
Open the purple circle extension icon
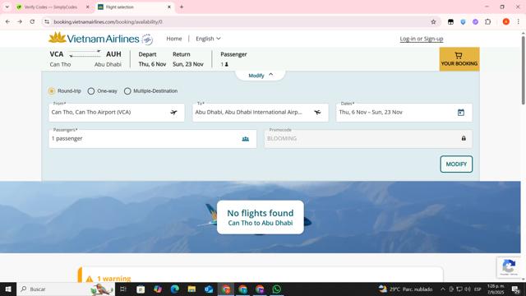tap(475, 22)
